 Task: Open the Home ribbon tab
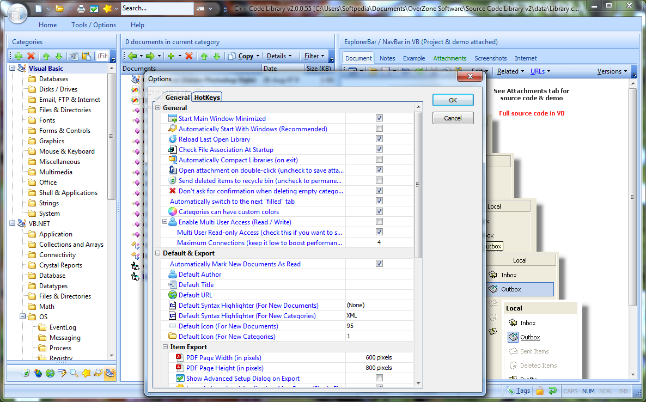[48, 25]
